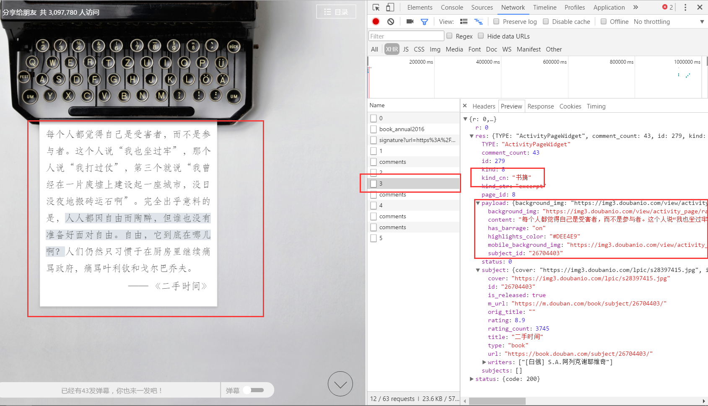Check Disable cache option
The image size is (708, 406).
546,21
